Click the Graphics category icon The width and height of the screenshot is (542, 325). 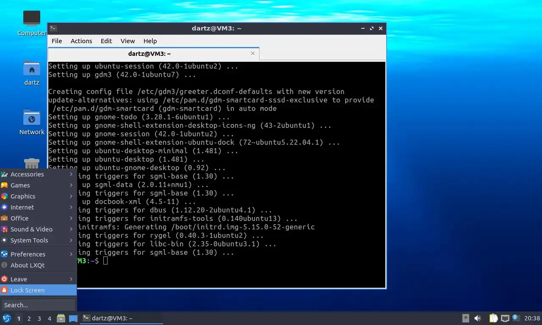point(4,196)
